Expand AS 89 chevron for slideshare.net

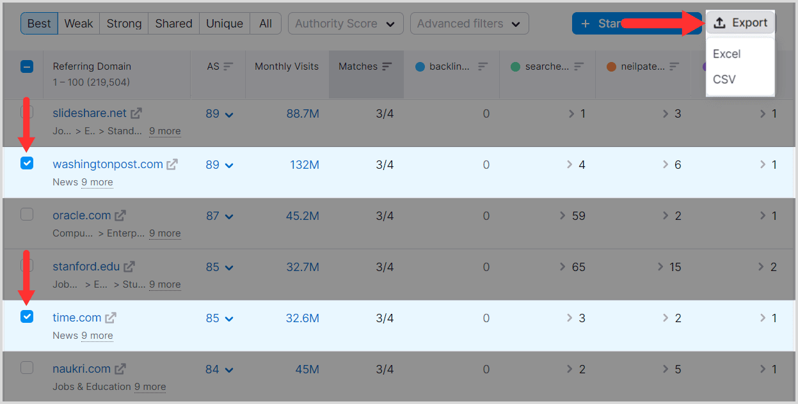click(x=229, y=114)
